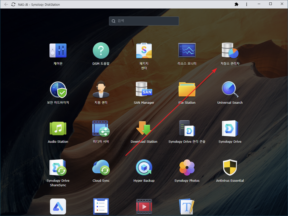Open the blue triangle logo app icon

click(58, 206)
